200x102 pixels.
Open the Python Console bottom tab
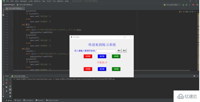52,100
